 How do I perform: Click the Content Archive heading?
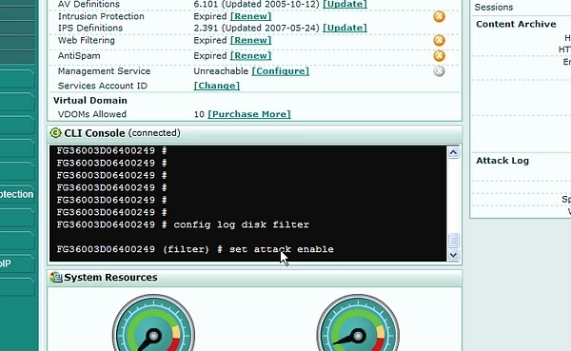[x=516, y=24]
